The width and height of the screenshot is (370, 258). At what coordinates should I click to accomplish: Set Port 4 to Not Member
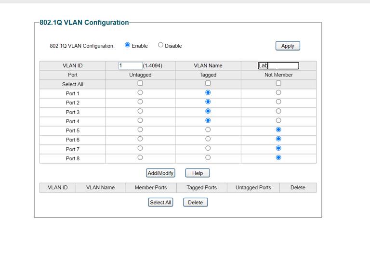tap(278, 120)
